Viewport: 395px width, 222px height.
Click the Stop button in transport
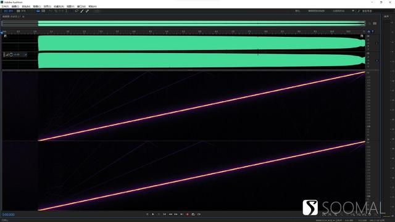coord(148,214)
